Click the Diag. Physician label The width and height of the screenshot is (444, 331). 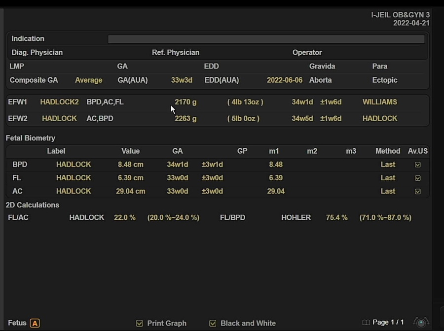coord(37,53)
